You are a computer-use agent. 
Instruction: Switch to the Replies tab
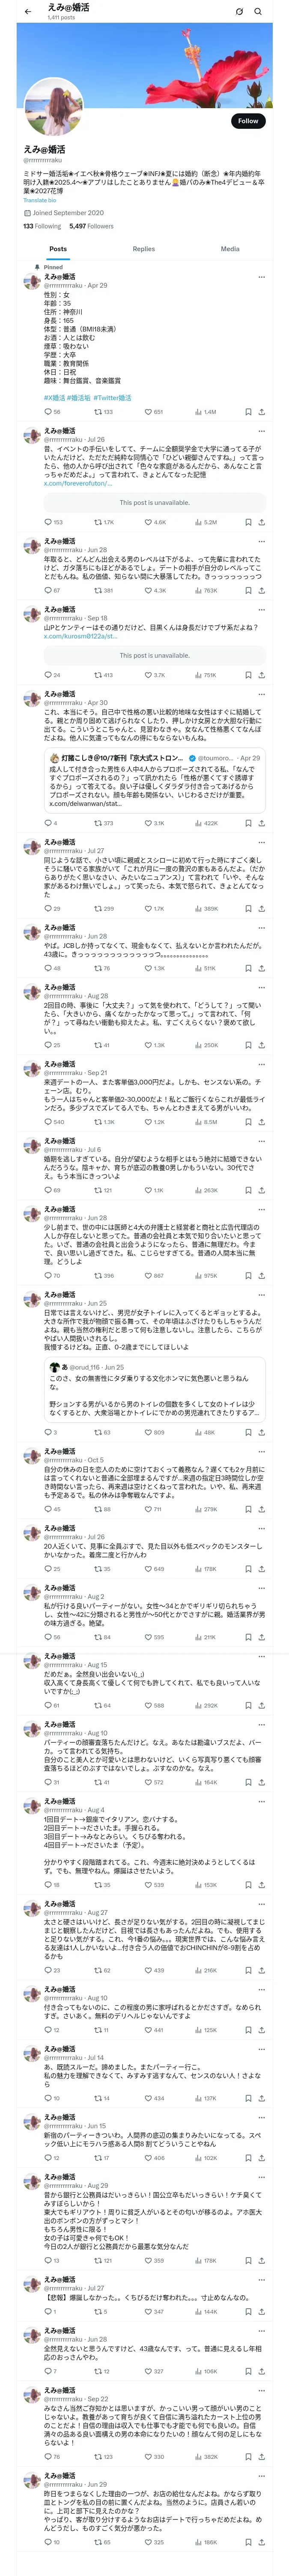click(x=143, y=248)
